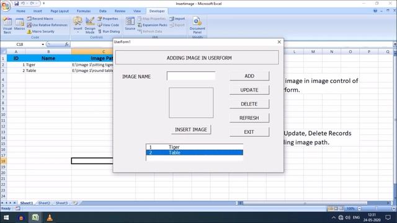The image size is (397, 223).
Task: Click the Select All corner button
Action: [x=3, y=51]
